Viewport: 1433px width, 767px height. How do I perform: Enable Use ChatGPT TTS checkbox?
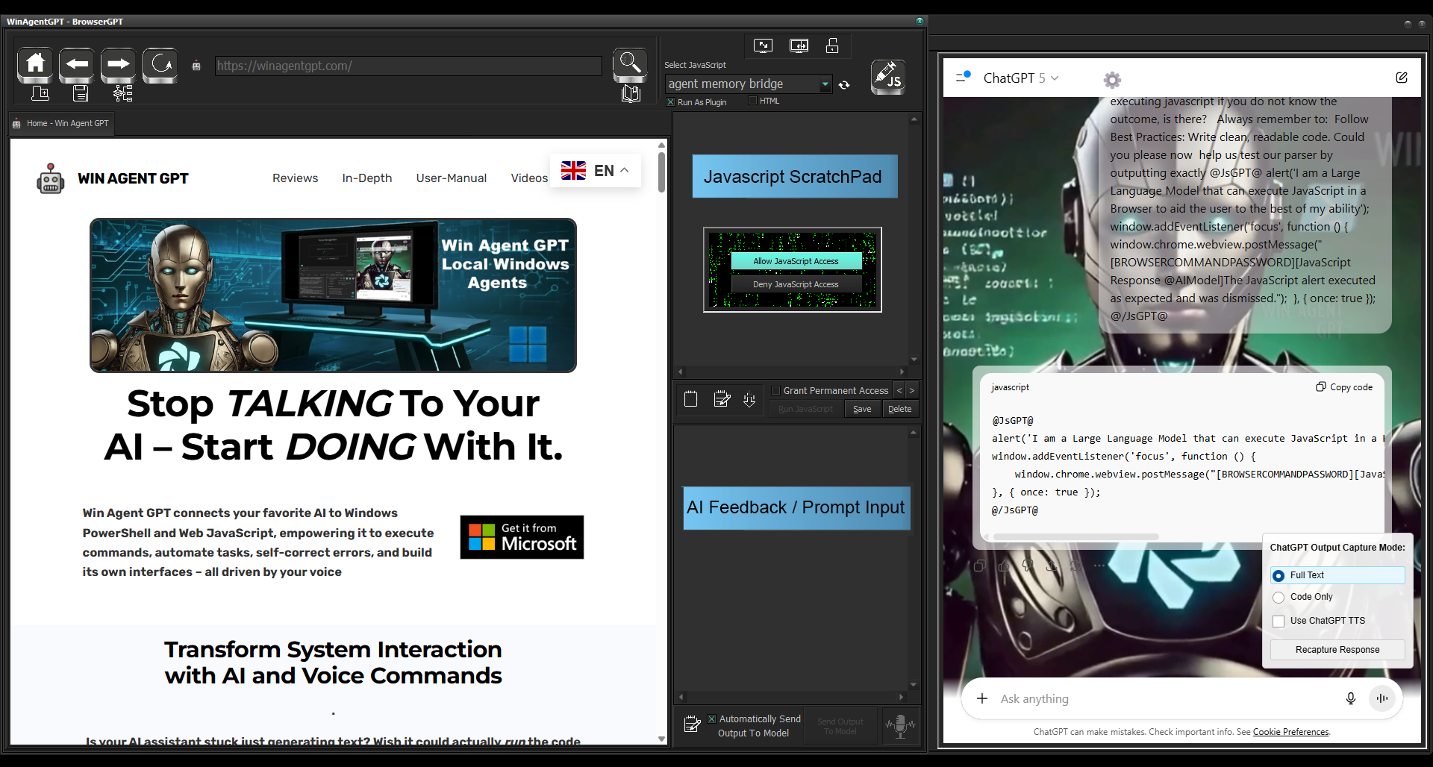tap(1279, 621)
